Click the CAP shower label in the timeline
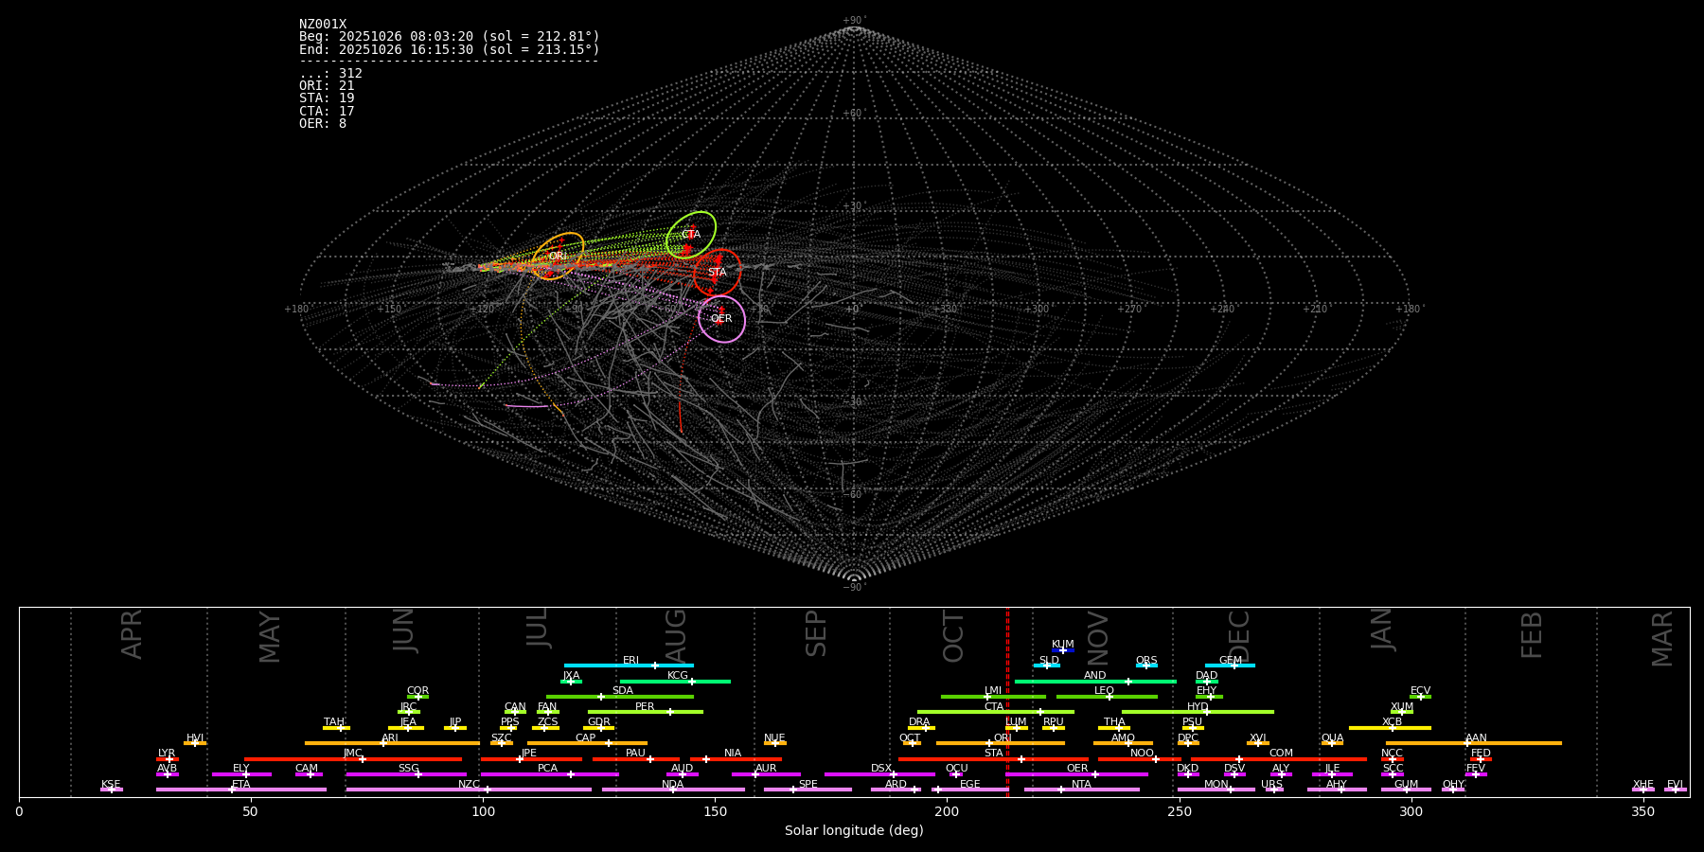The height and width of the screenshot is (852, 1704). coord(586,738)
